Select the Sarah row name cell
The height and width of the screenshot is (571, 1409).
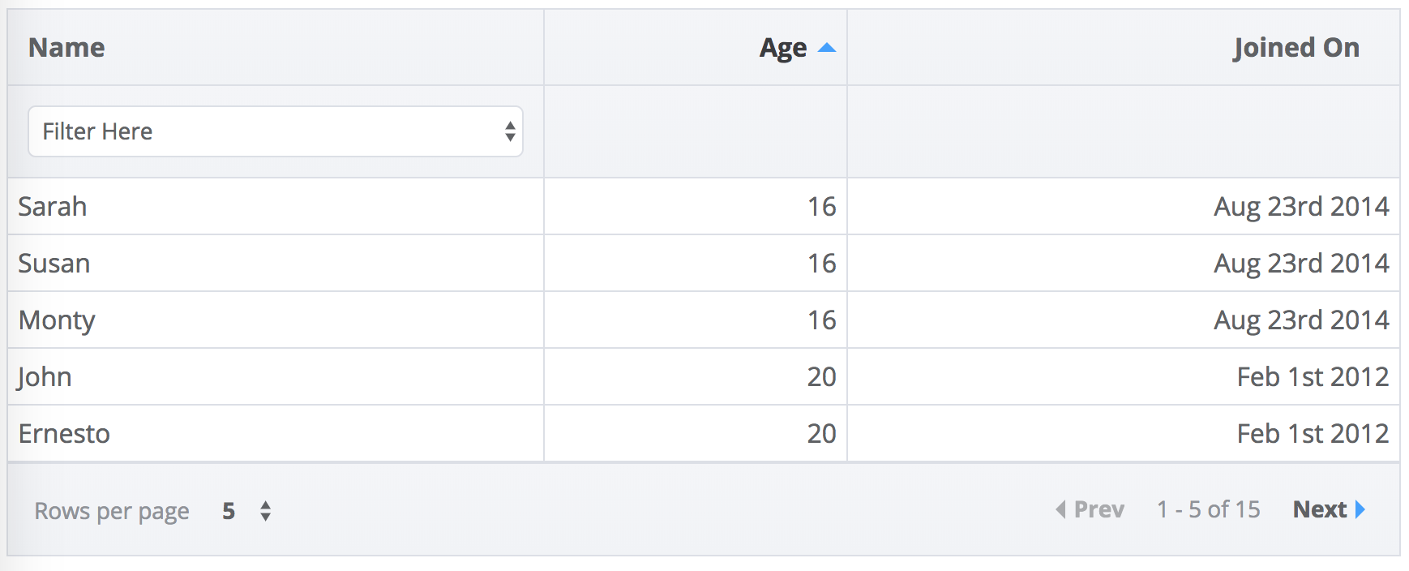(53, 207)
